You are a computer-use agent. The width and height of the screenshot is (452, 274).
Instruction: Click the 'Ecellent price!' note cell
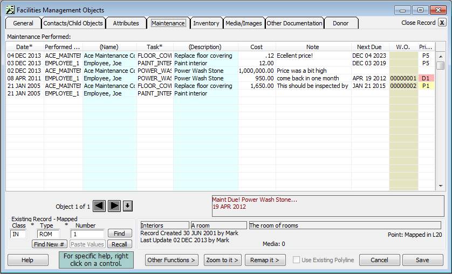pos(313,56)
